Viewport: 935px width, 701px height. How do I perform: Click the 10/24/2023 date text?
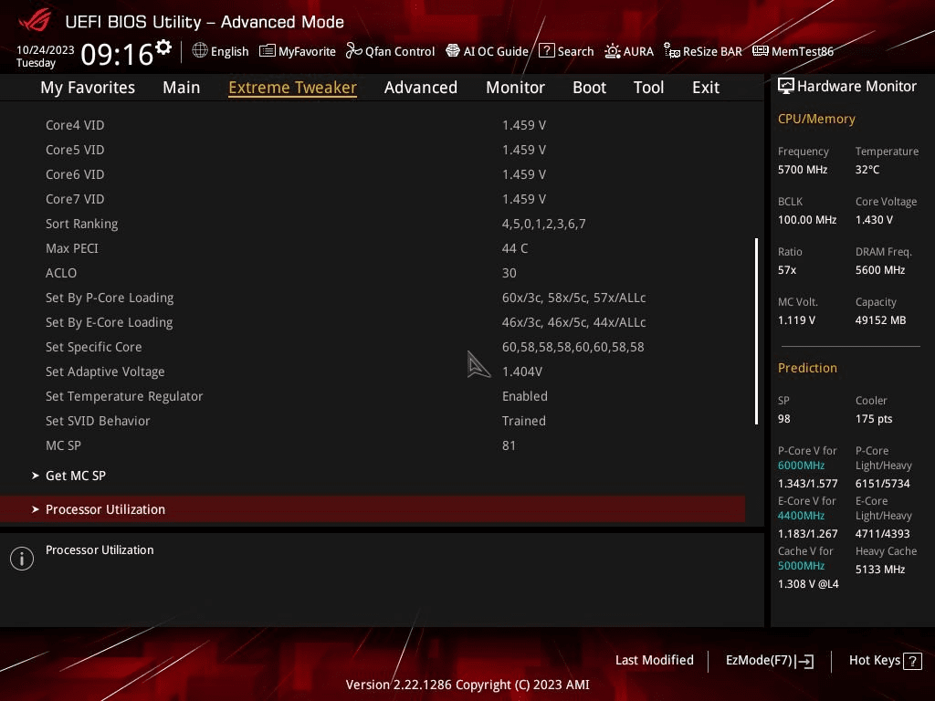46,50
